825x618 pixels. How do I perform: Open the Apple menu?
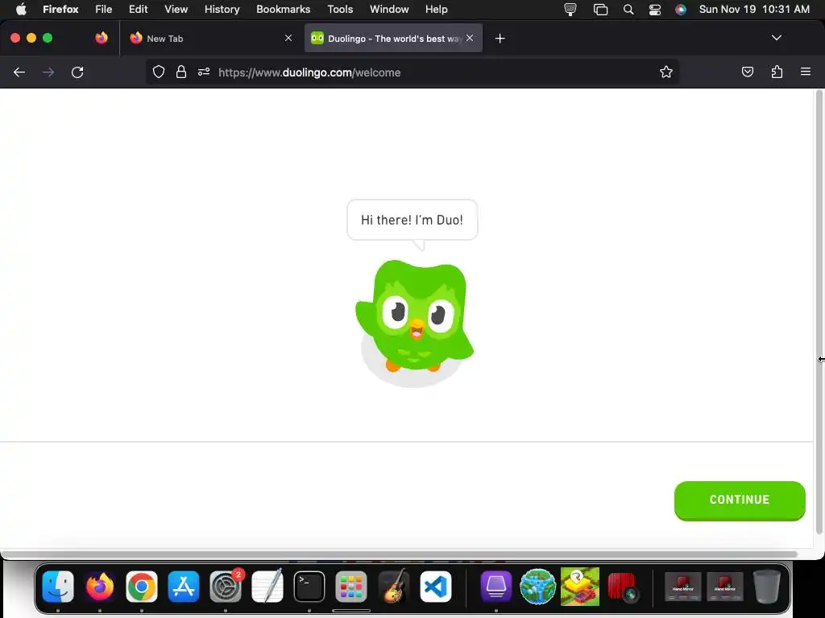coord(21,10)
